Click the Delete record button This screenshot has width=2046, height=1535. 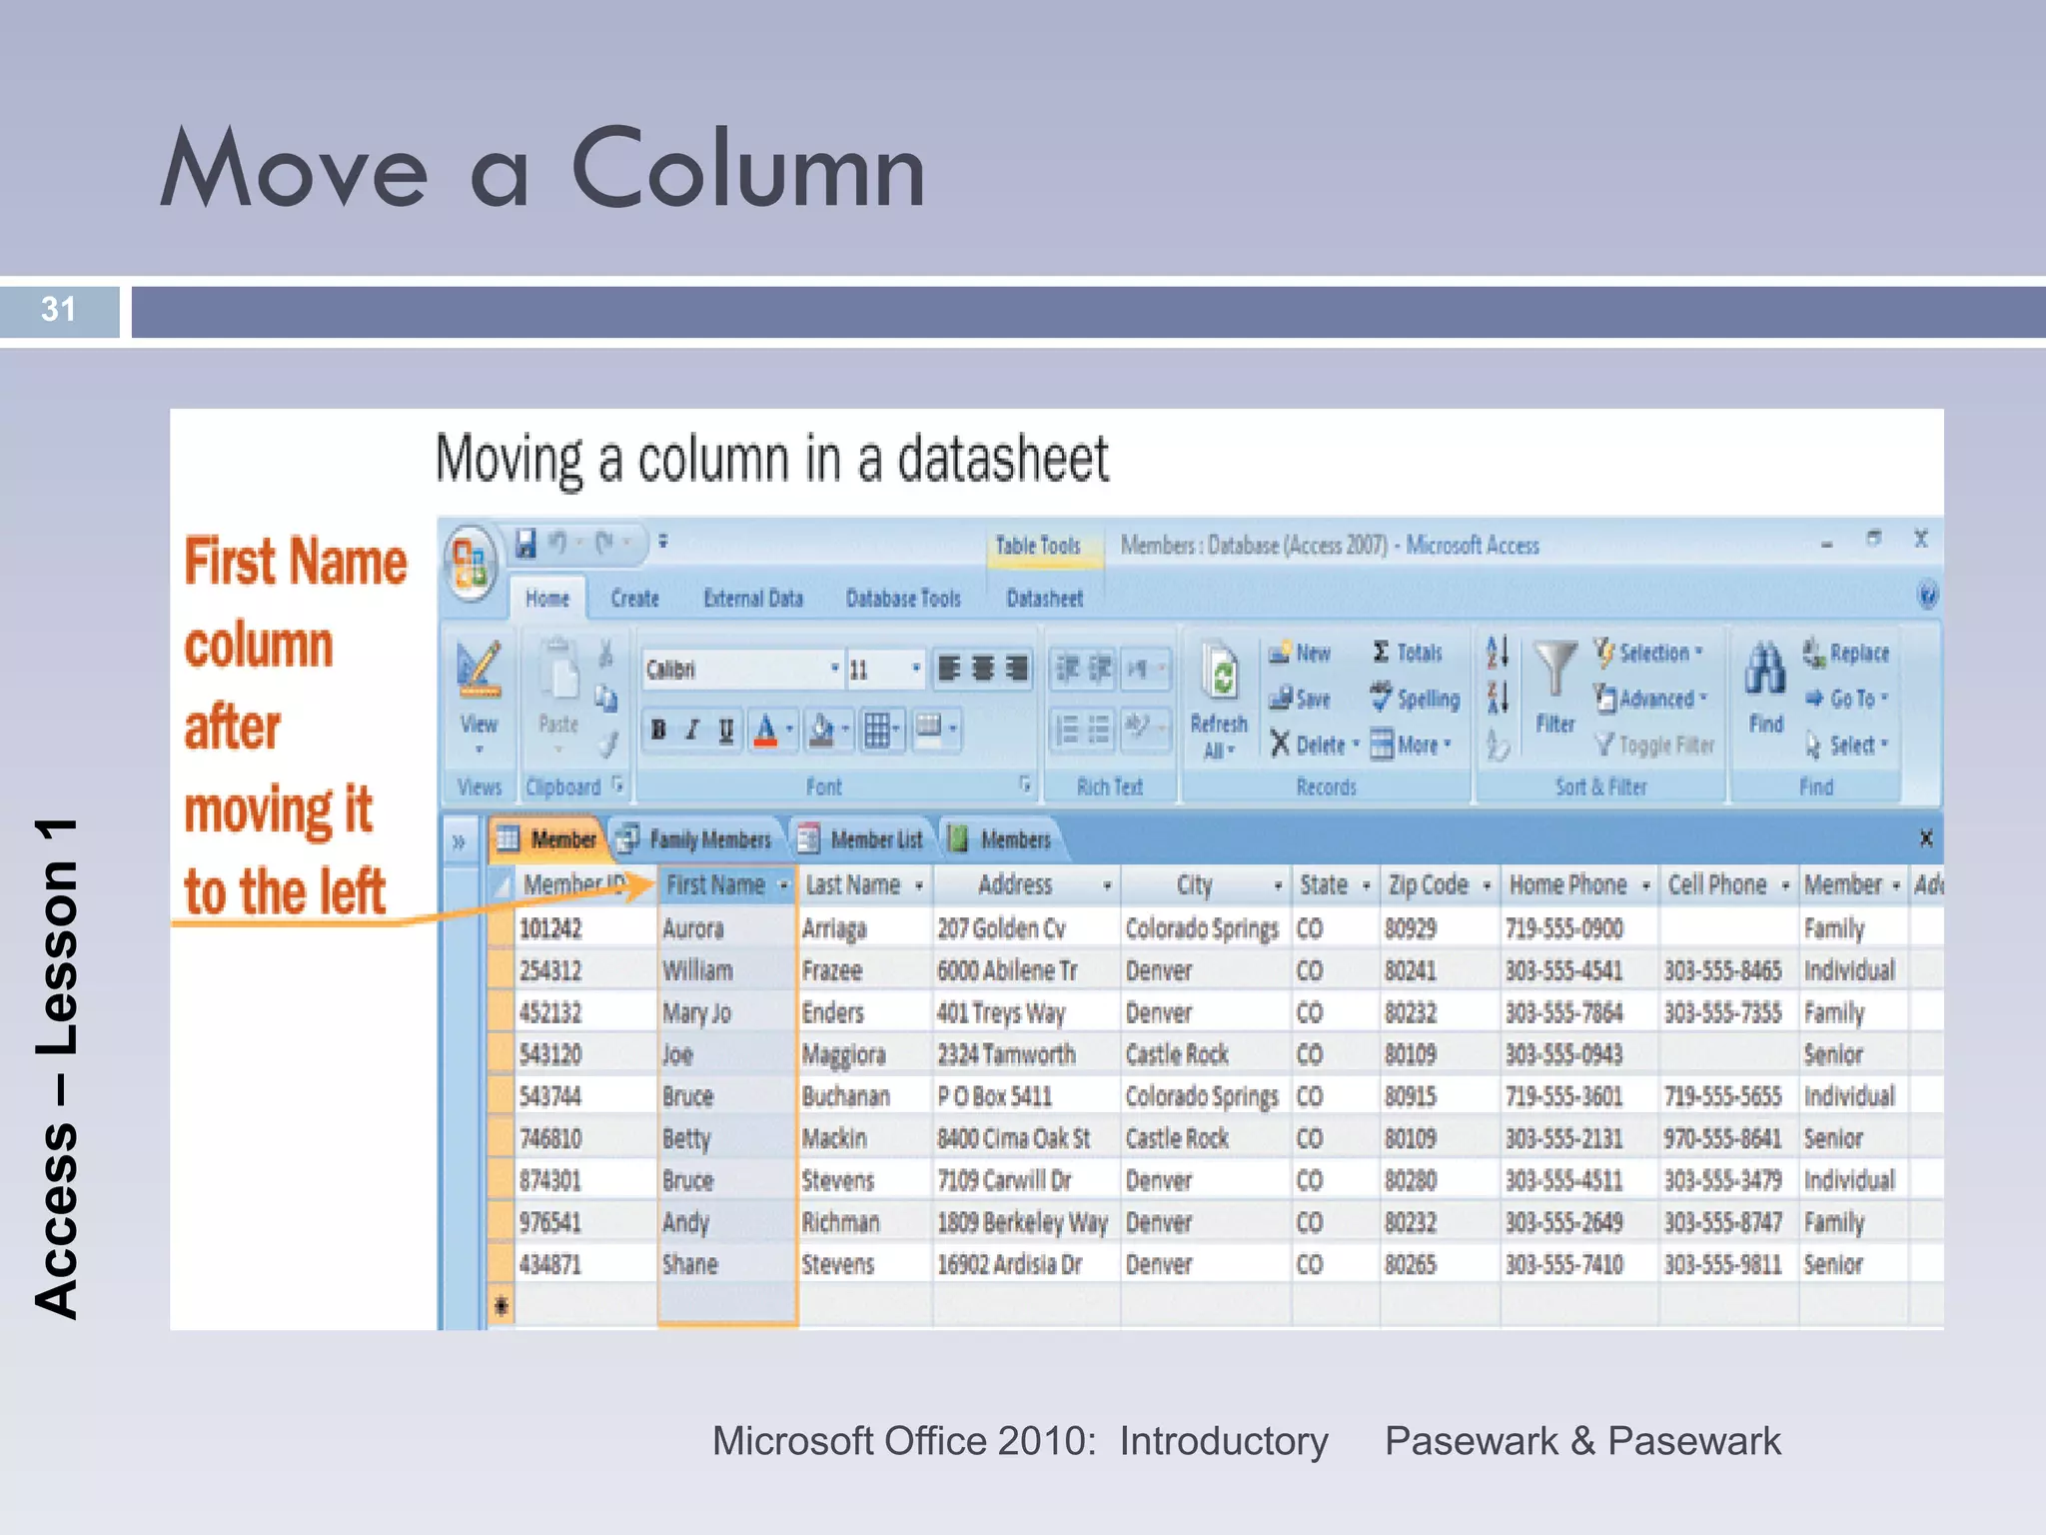[1314, 745]
